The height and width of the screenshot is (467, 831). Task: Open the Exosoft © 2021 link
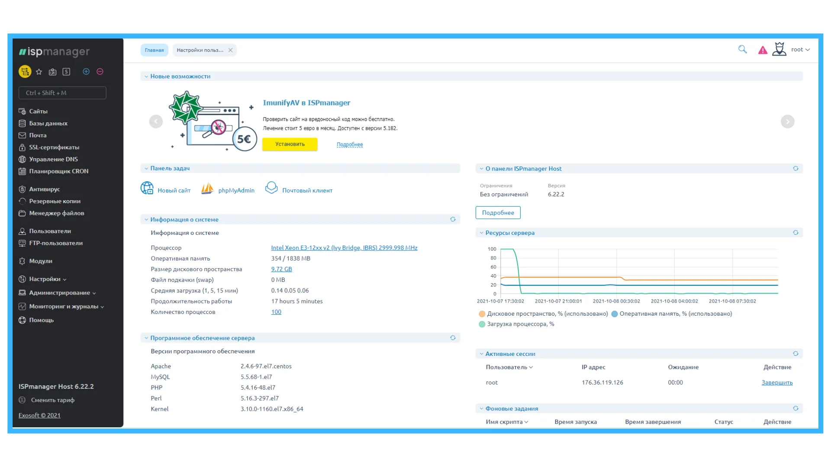coord(39,415)
